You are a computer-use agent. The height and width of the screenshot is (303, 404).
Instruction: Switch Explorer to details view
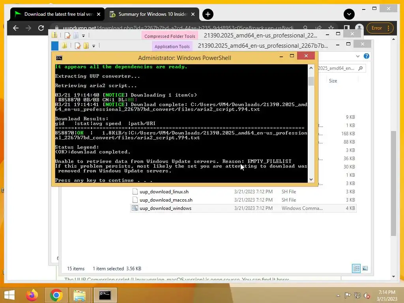[x=356, y=268]
